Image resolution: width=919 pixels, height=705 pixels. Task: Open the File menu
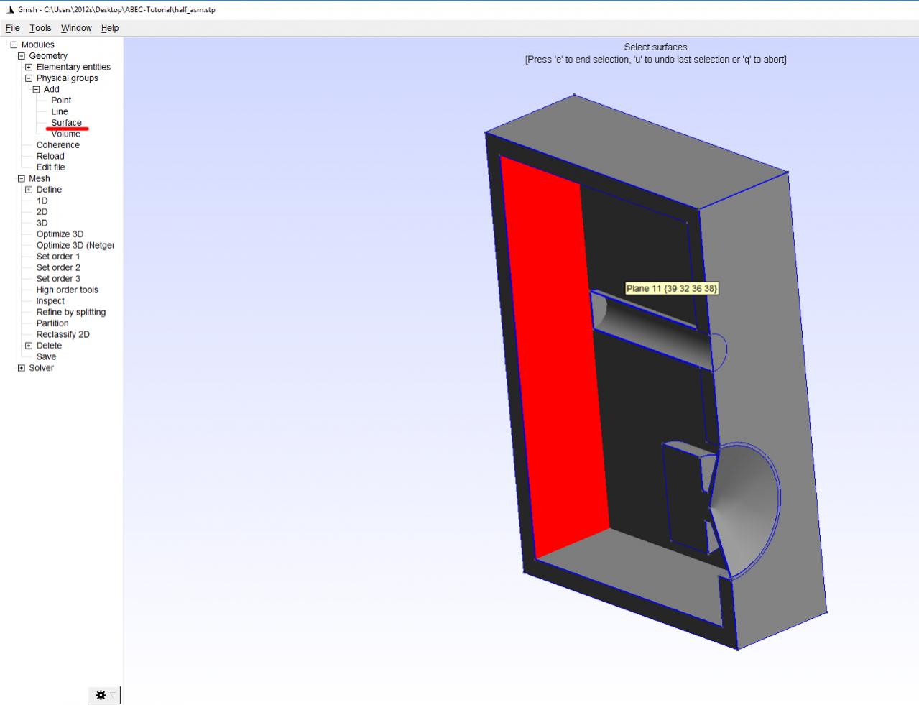13,28
